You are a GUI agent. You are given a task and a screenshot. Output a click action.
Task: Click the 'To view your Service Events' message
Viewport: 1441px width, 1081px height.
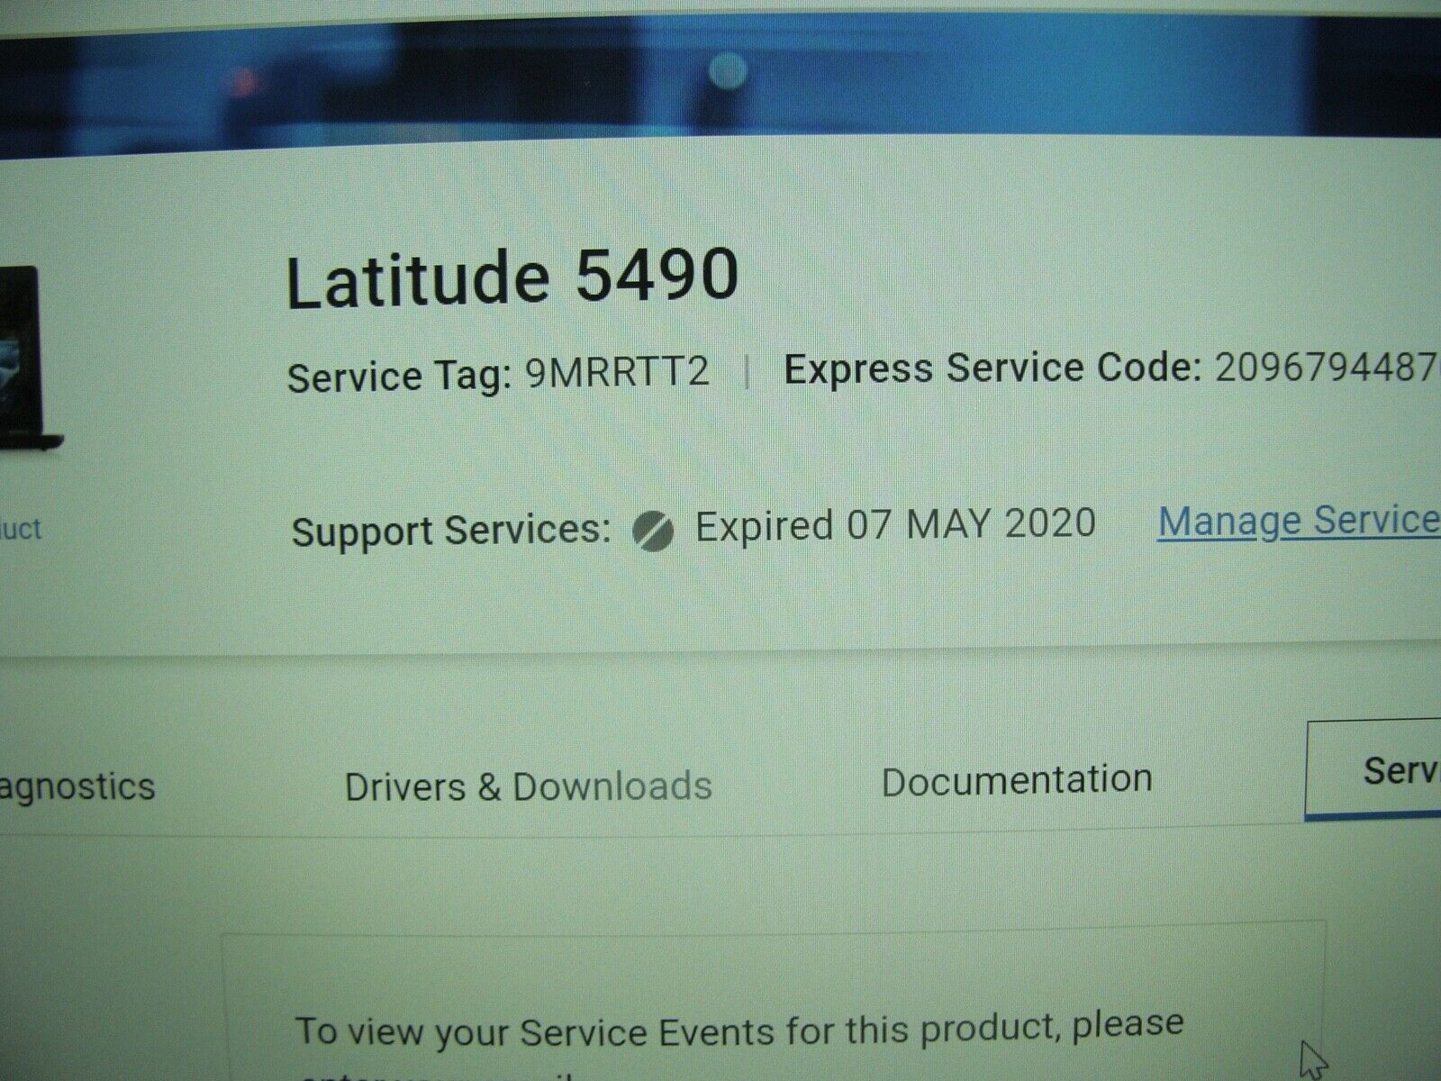click(740, 1029)
